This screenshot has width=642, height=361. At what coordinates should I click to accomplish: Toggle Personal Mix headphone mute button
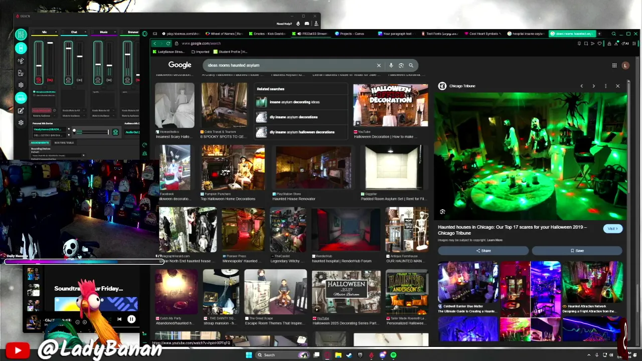[x=115, y=132]
